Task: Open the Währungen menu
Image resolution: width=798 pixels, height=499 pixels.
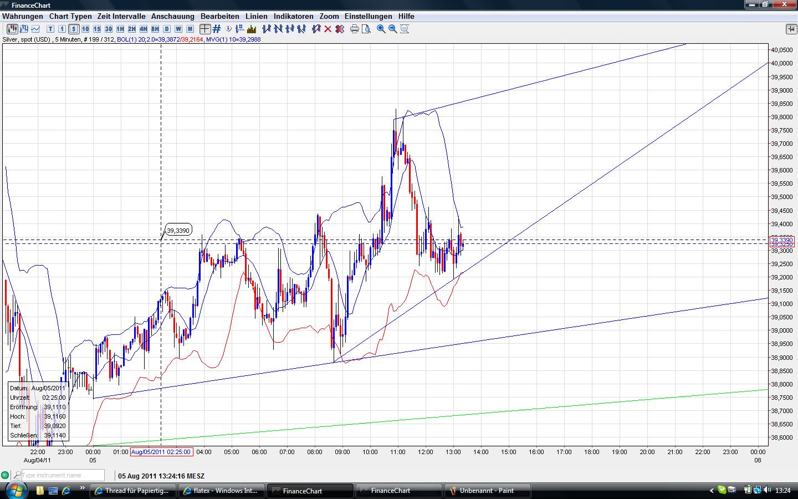Action: click(22, 16)
